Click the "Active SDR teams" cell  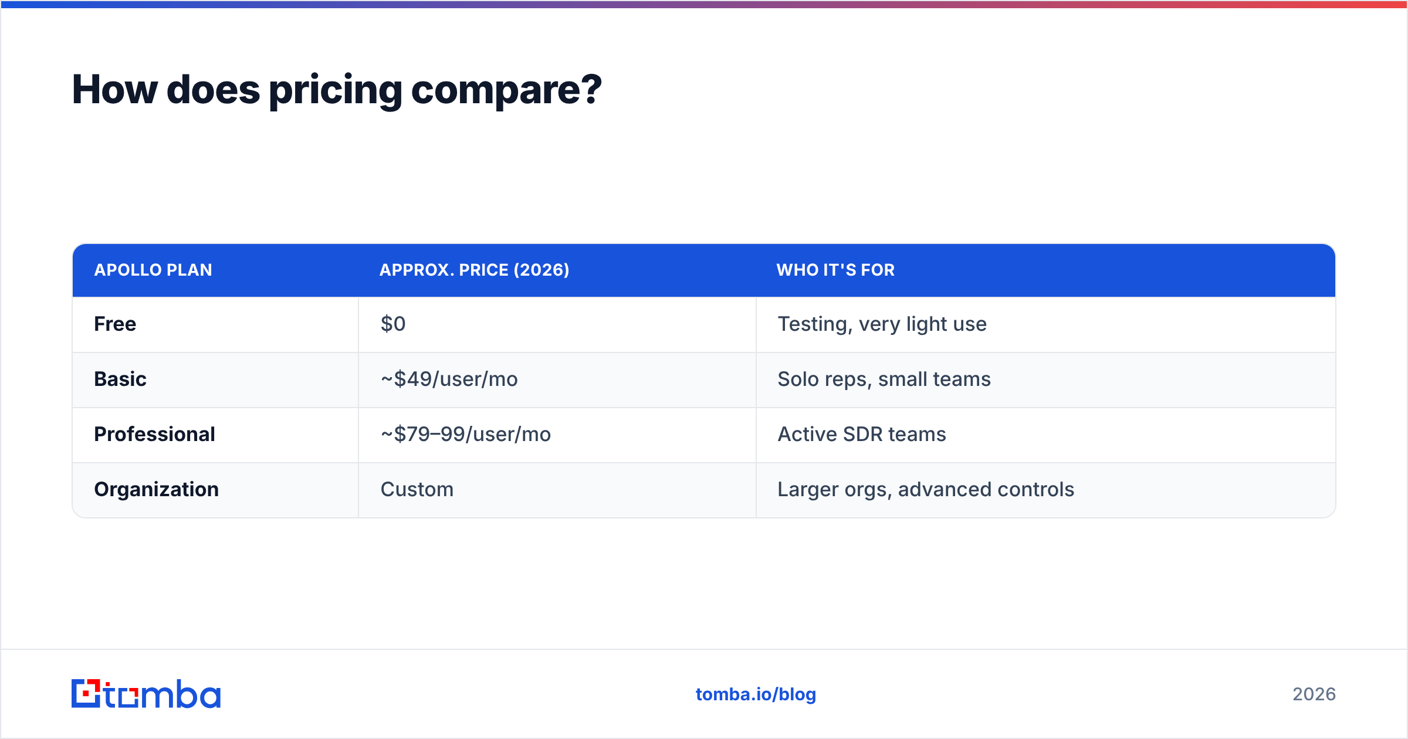pos(1045,435)
